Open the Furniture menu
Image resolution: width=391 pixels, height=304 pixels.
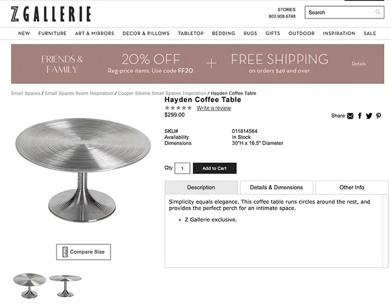(53, 34)
